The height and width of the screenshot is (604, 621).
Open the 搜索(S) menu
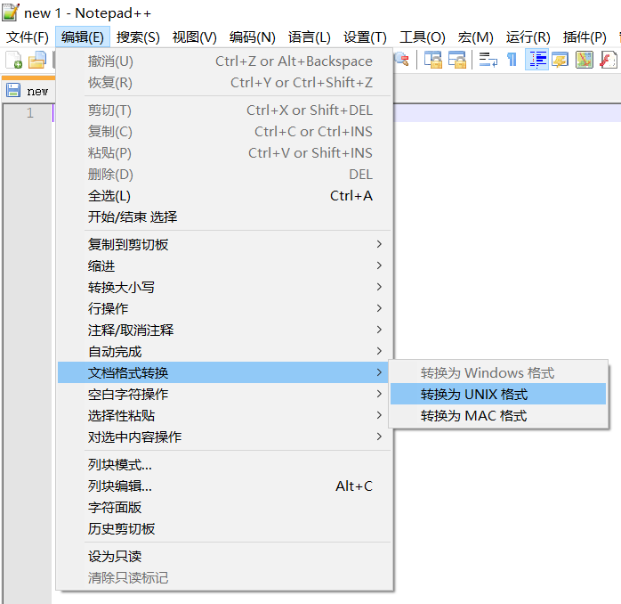tap(138, 37)
